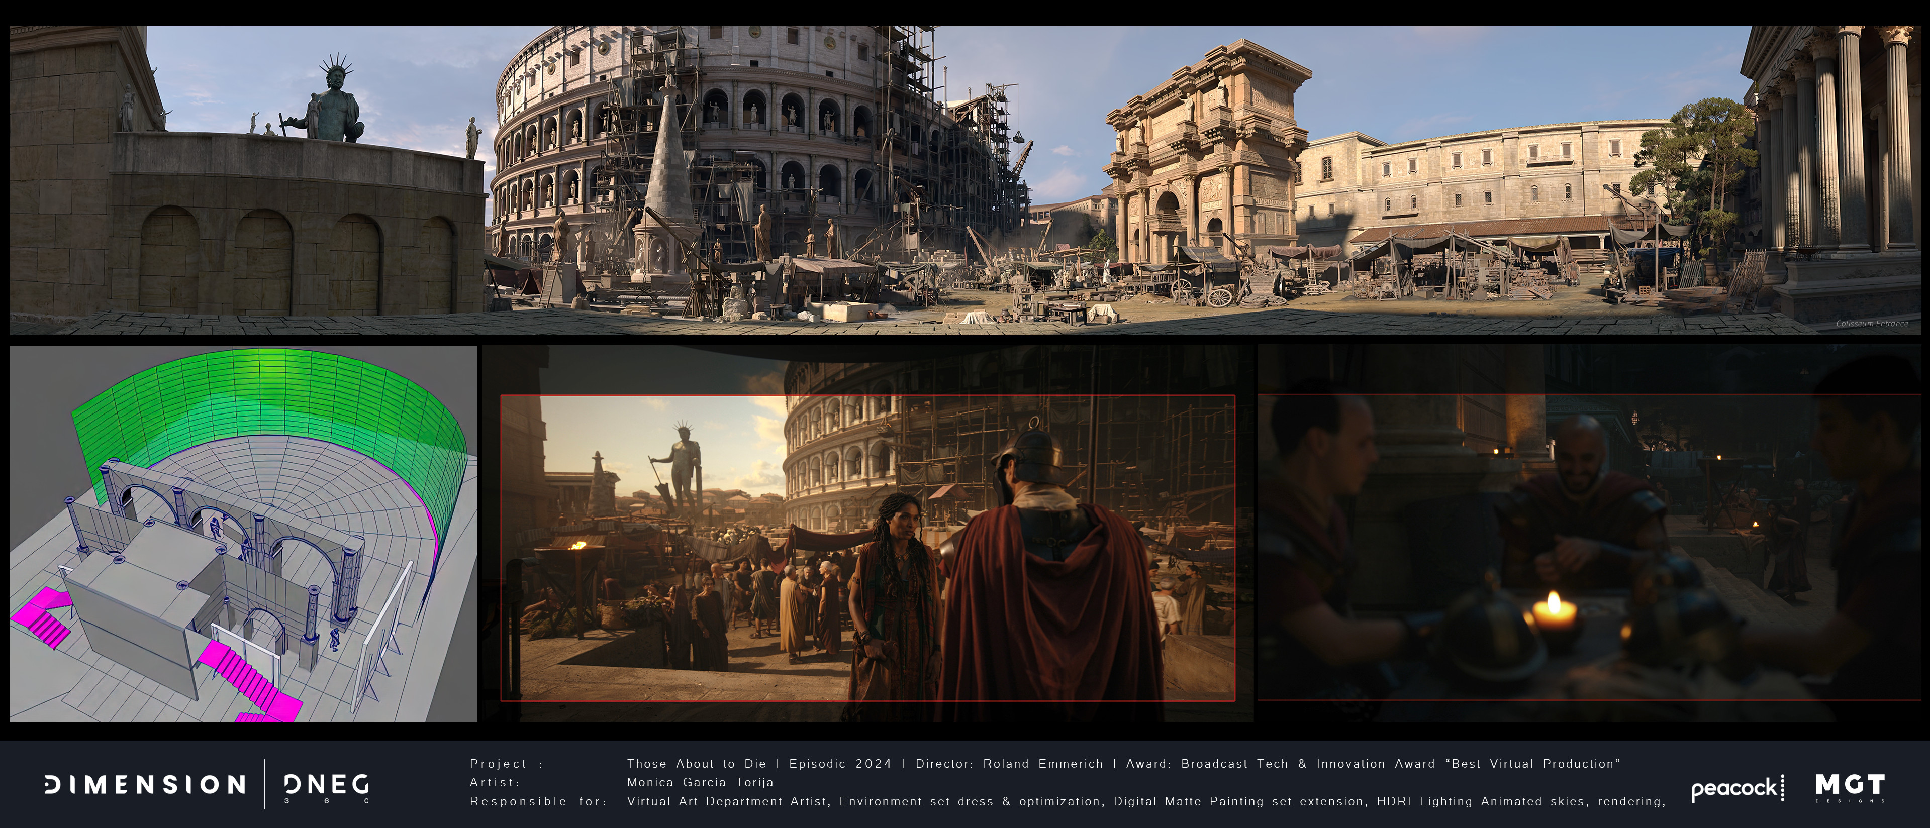Click the artist name 'Monica Garcia Torija'

pyautogui.click(x=701, y=782)
